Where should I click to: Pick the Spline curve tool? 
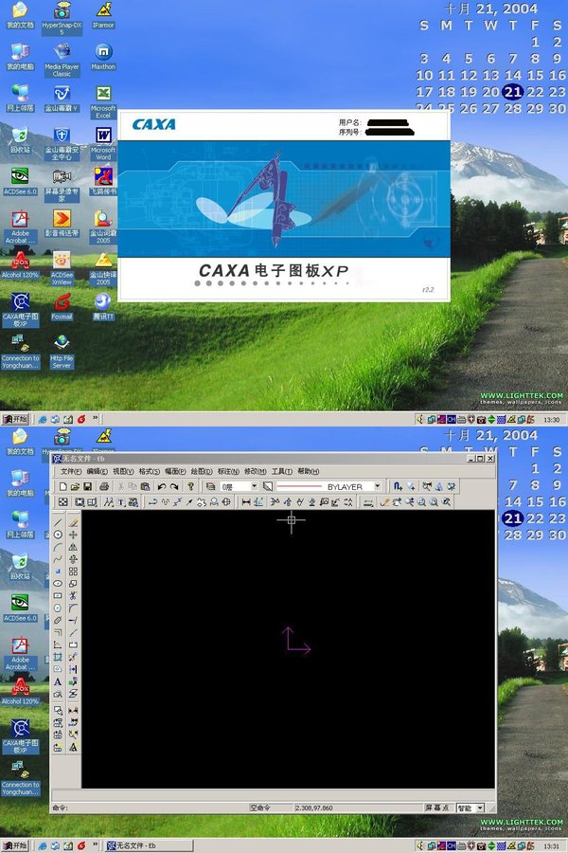click(58, 559)
